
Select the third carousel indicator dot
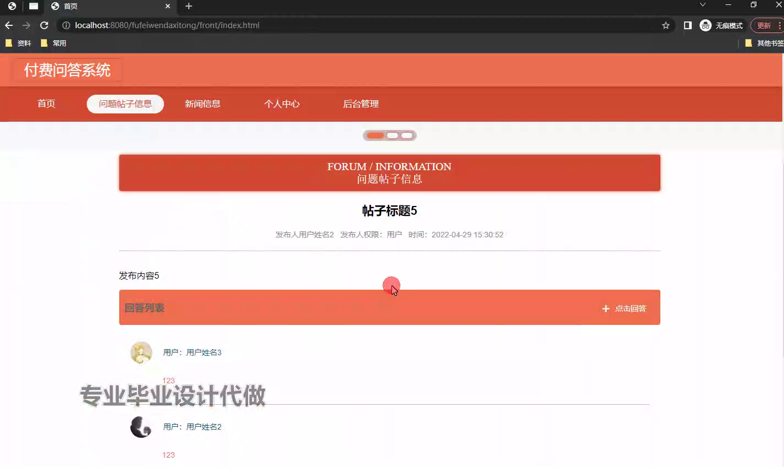pyautogui.click(x=407, y=135)
